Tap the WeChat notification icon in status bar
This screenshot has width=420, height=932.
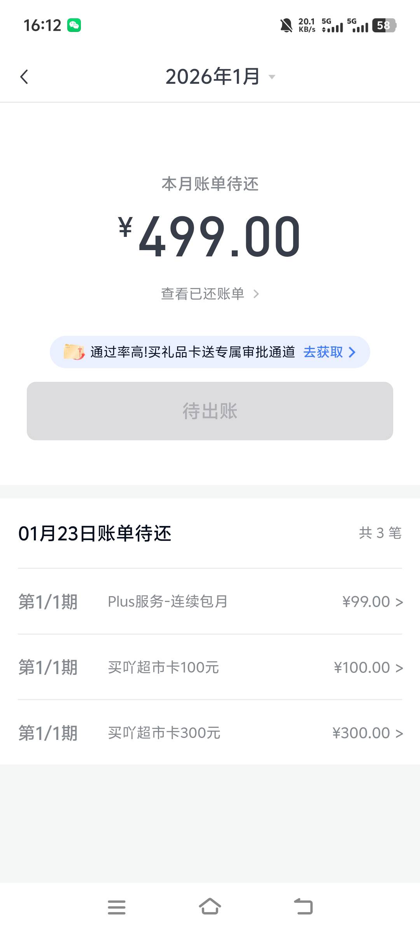74,25
